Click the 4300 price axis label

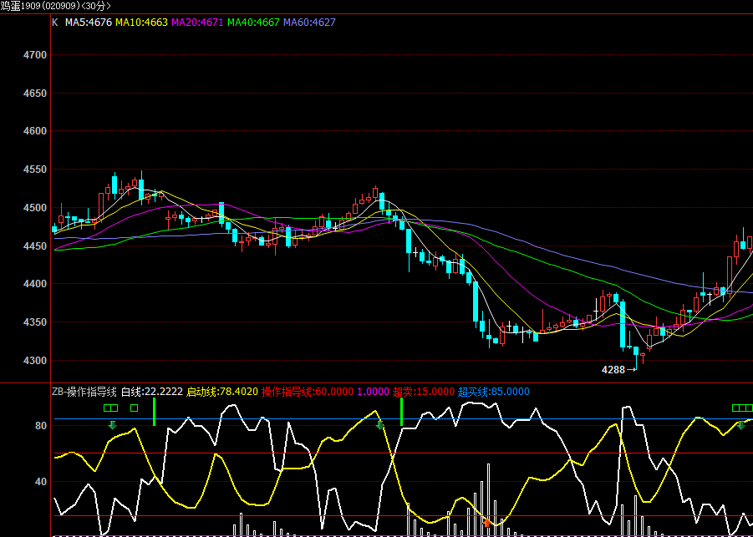(x=35, y=361)
